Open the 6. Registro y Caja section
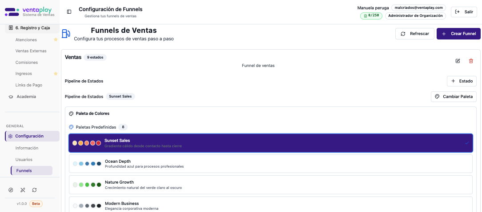482x212 pixels. click(x=32, y=27)
